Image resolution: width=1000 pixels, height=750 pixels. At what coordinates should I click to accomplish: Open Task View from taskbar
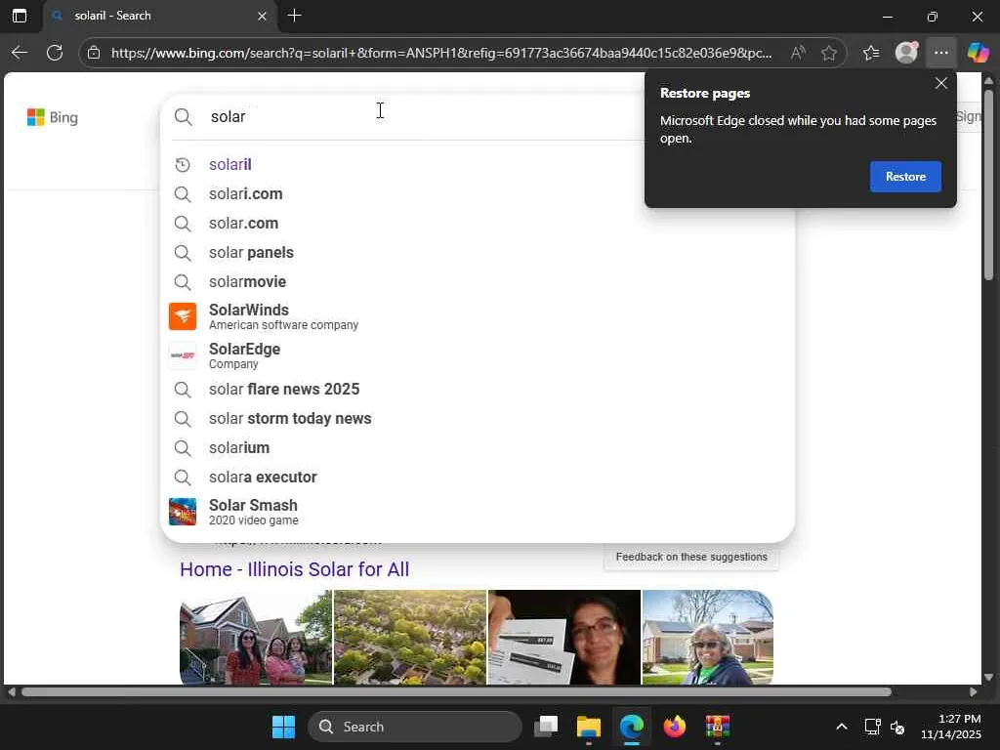(x=546, y=727)
